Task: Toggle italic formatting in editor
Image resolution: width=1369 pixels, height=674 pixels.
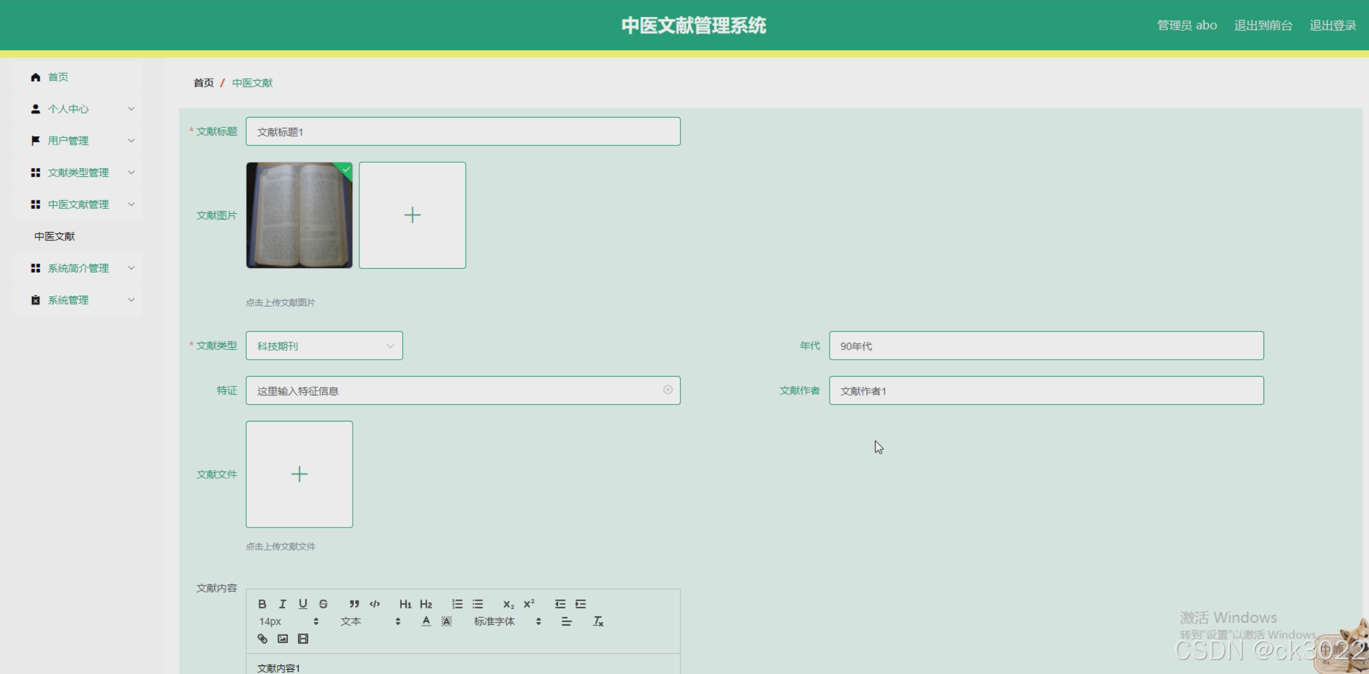Action: (282, 604)
